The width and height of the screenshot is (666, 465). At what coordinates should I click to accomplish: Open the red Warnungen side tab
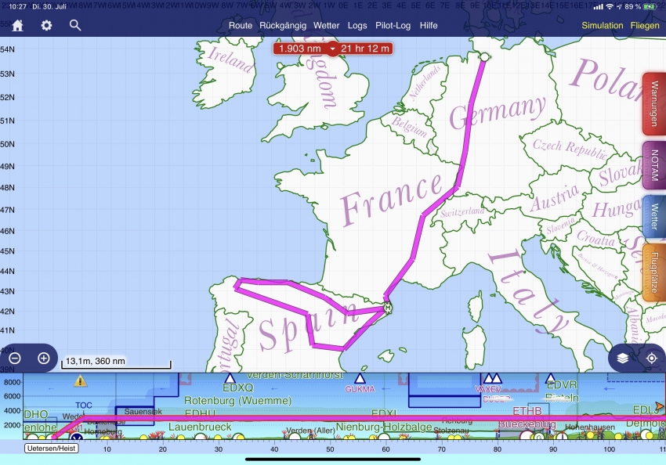[x=654, y=104]
